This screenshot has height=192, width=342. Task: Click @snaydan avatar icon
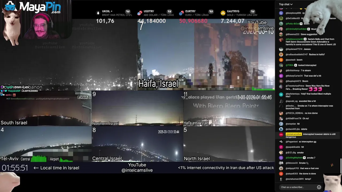[281, 124]
